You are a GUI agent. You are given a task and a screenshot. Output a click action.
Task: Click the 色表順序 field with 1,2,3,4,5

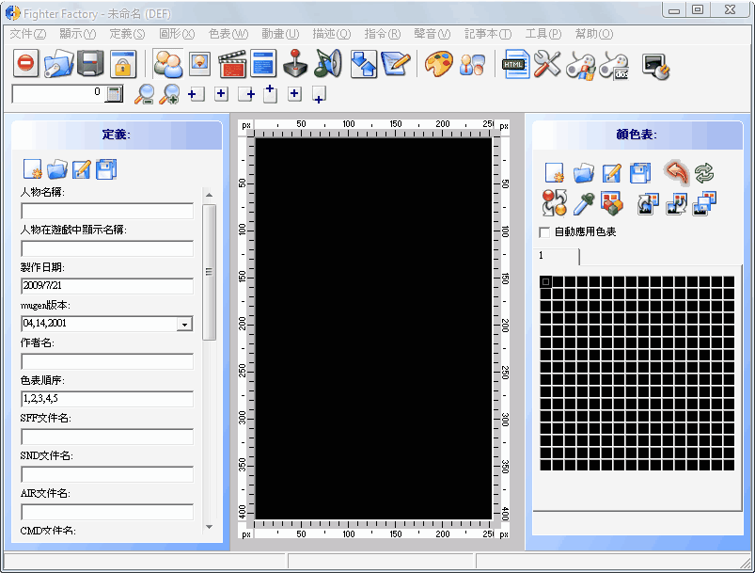107,399
